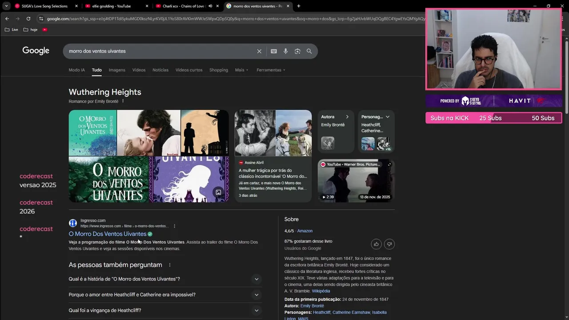Open site information icon in address bar
Viewport: 569px width, 320px height.
(x=41, y=19)
